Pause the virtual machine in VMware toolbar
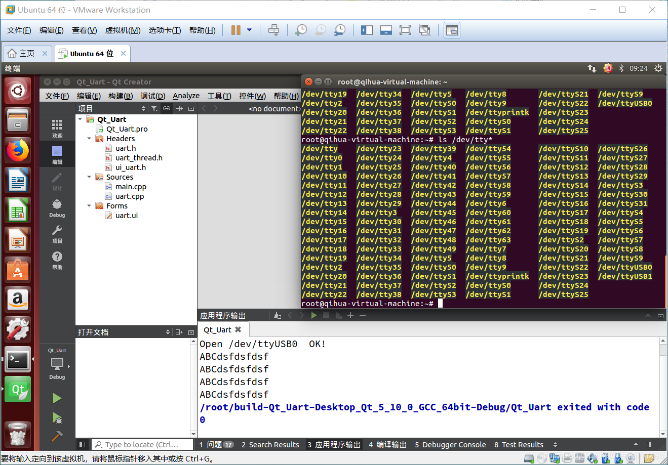Image resolution: width=668 pixels, height=465 pixels. pos(235,30)
